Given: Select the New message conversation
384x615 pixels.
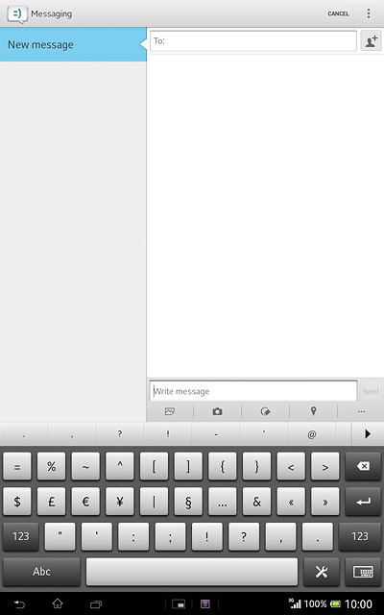Looking at the screenshot, I should [x=73, y=44].
